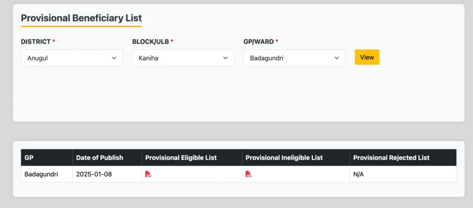Viewport: 473px width, 208px height.
Task: Expand the DISTRICT dropdown
Action: 72,58
